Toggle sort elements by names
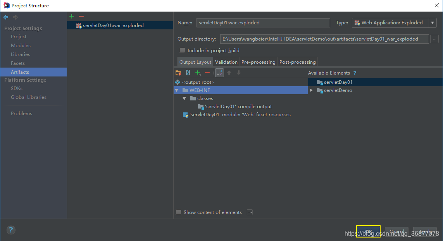The height and width of the screenshot is (241, 443). tap(219, 73)
